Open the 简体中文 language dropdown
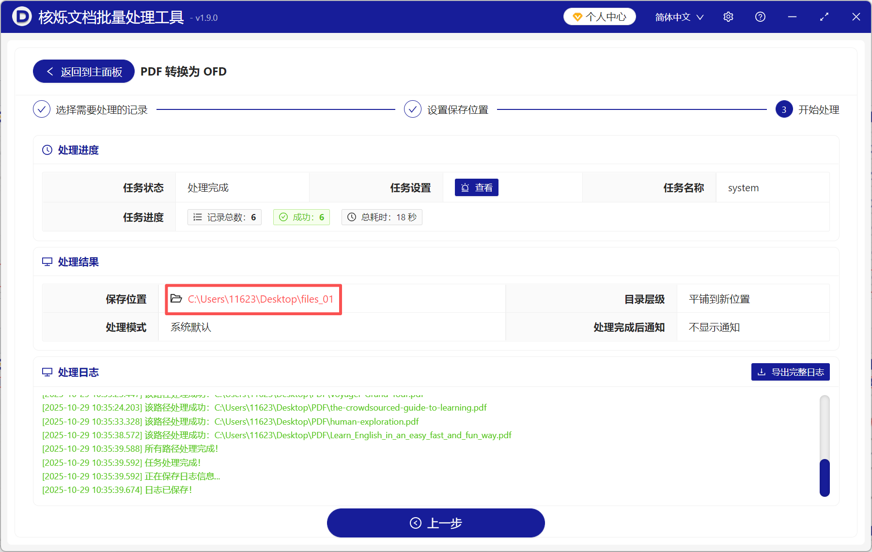Screen dimensions: 872x552 [678, 16]
